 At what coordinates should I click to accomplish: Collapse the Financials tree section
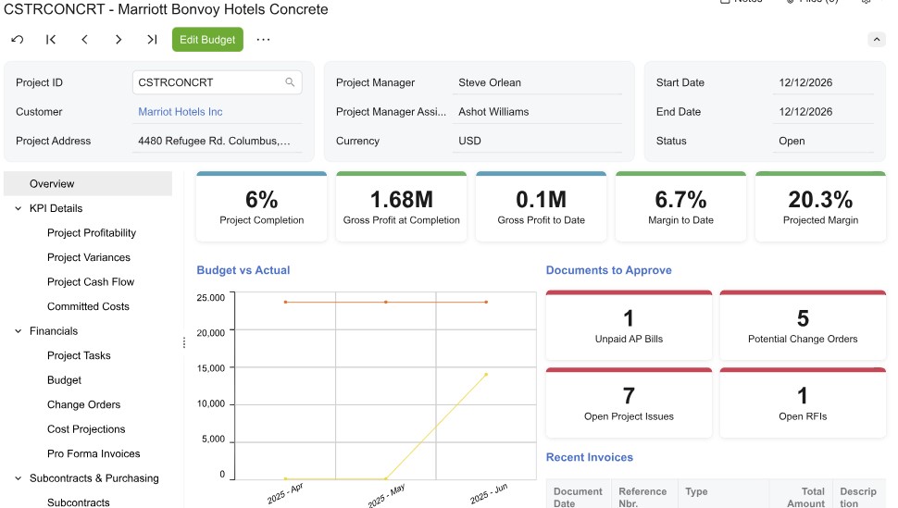pyautogui.click(x=19, y=331)
